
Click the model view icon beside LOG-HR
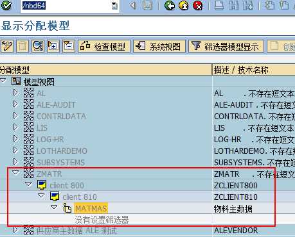click(x=28, y=139)
